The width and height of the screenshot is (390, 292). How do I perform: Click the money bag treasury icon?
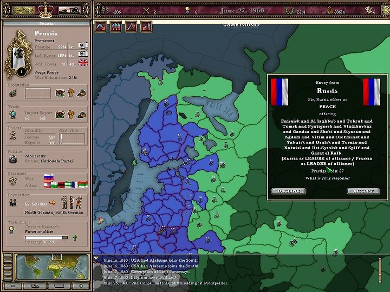click(329, 10)
